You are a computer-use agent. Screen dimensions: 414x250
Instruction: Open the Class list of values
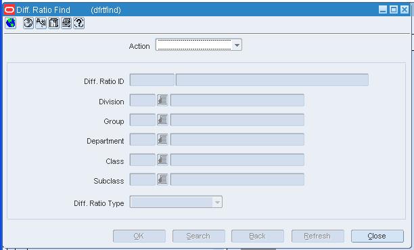pyautogui.click(x=162, y=160)
